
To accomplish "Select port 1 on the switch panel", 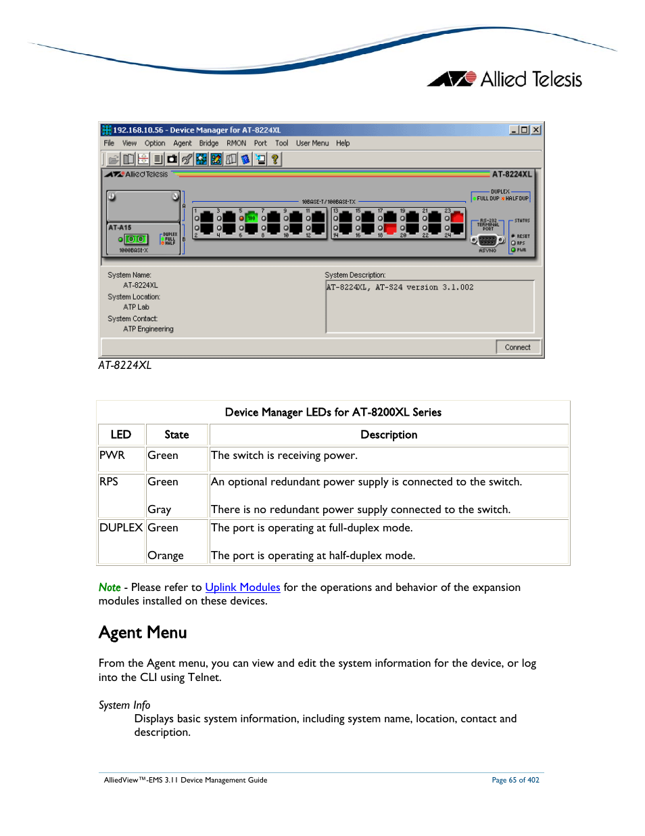I will coord(207,218).
